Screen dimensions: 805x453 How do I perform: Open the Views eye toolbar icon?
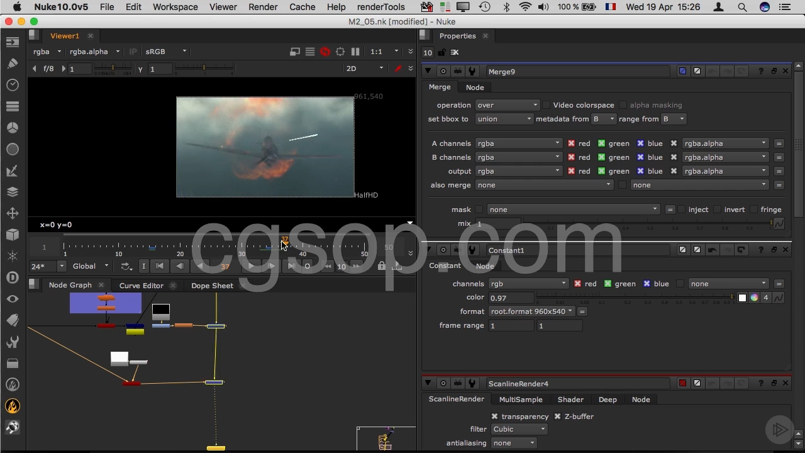13,299
